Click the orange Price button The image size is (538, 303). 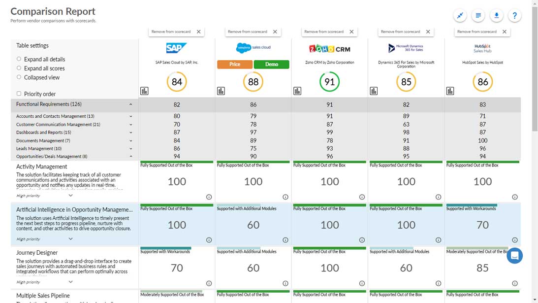[235, 65]
